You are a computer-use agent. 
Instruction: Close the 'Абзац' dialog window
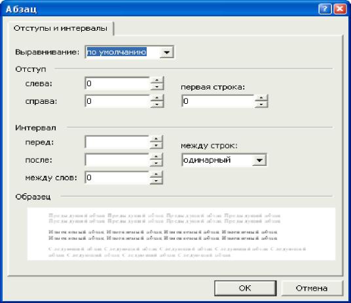pyautogui.click(x=340, y=9)
